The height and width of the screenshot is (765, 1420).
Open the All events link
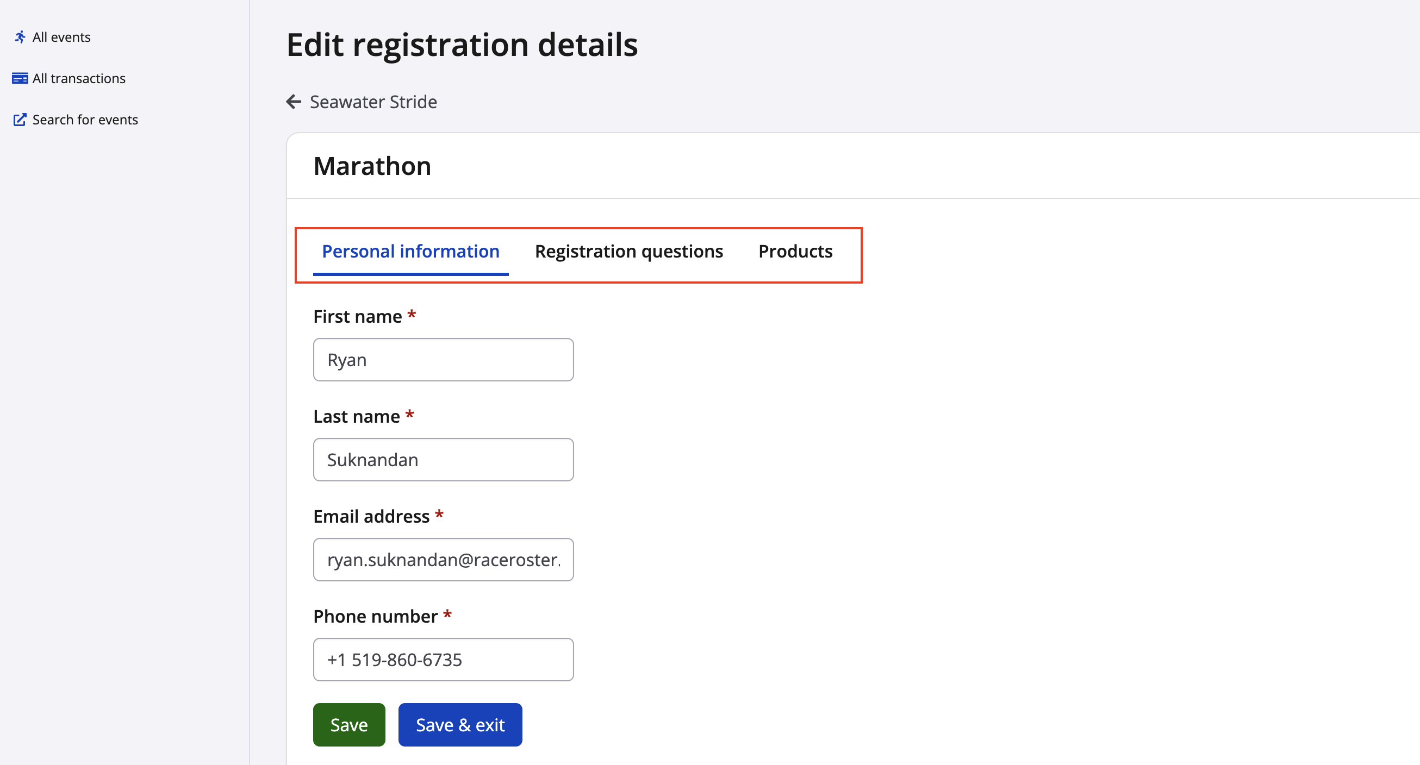click(61, 37)
